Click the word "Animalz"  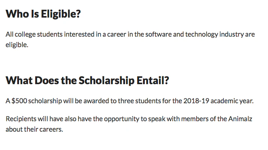click(x=240, y=119)
